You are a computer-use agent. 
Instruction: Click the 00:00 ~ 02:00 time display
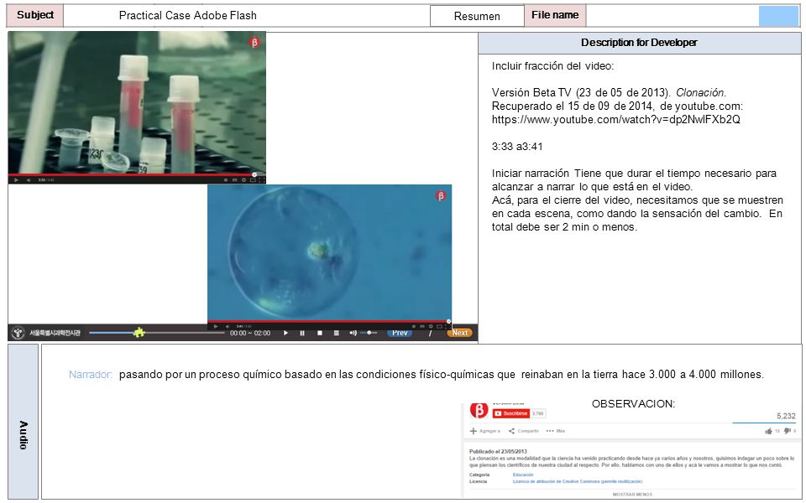coord(250,333)
